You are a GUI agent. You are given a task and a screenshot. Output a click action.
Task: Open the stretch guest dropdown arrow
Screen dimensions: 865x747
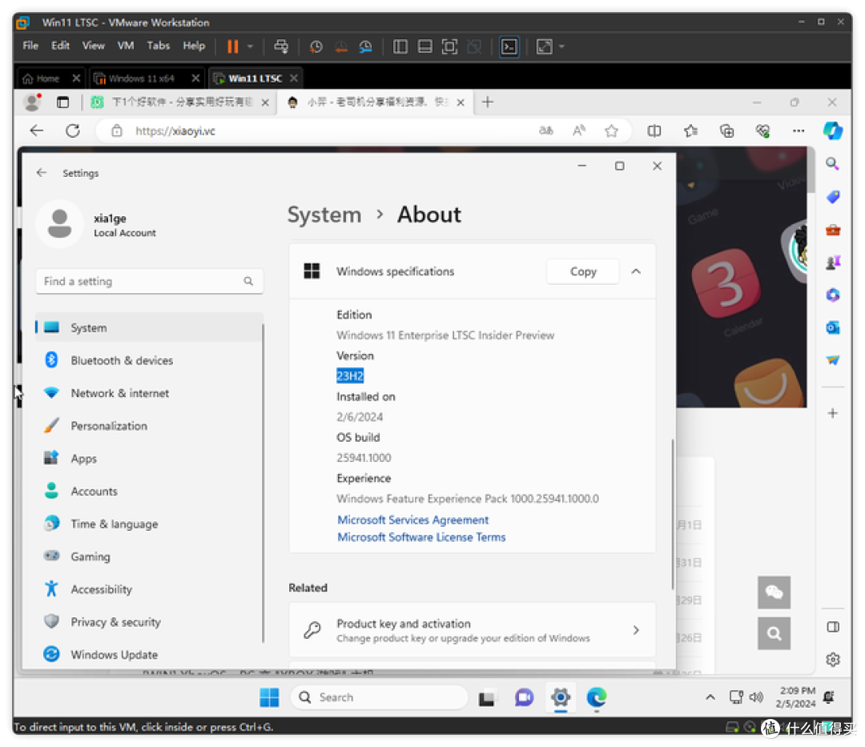561,47
